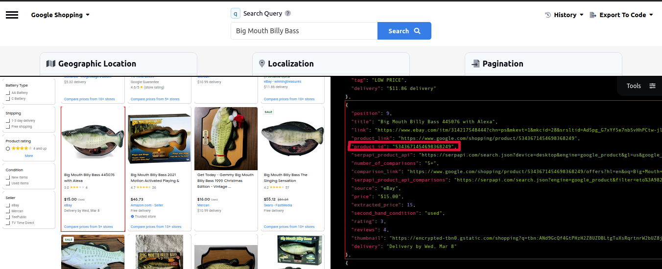Check the New items condition
662x269 pixels.
(x=8, y=178)
